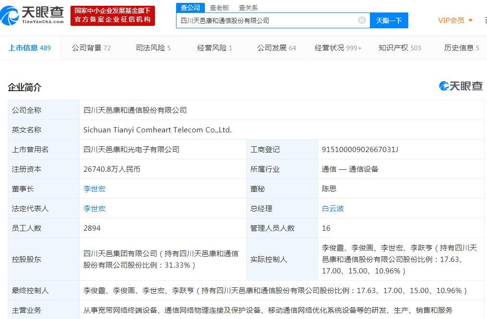Select the 查公司 search tab
The width and height of the screenshot is (487, 319).
pyautogui.click(x=190, y=8)
